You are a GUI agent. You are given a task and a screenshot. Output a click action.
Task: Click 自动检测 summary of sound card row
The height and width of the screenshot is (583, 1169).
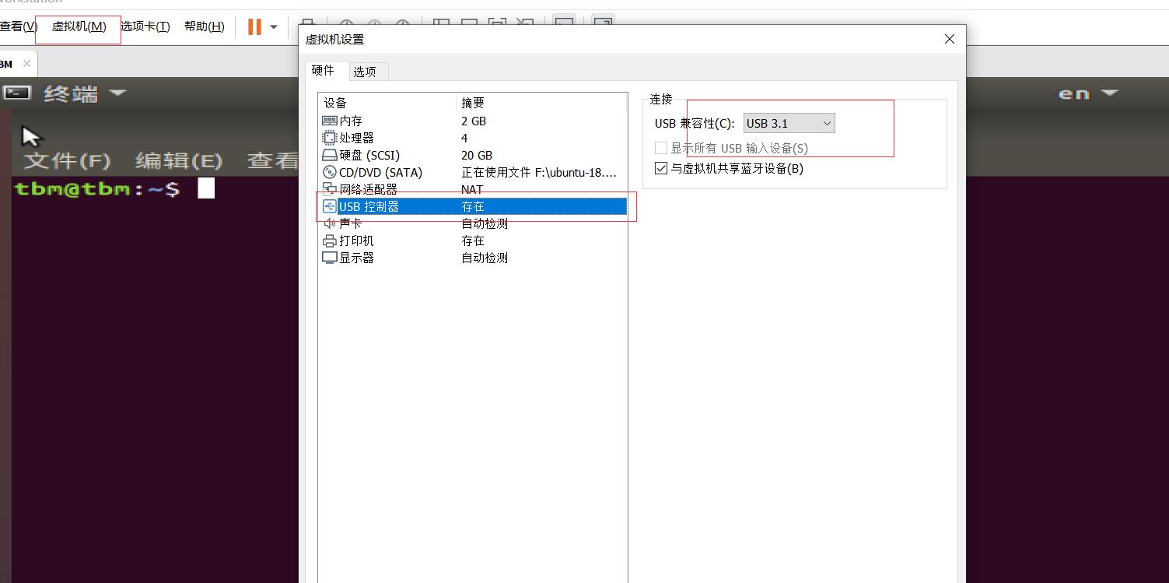click(x=485, y=223)
